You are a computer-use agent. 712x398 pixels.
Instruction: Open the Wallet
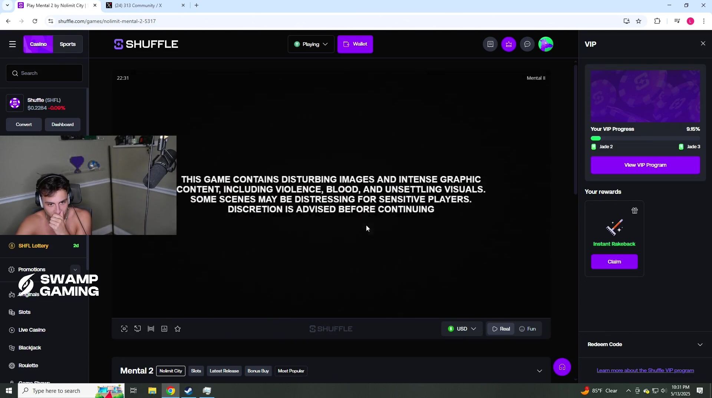[x=355, y=44]
